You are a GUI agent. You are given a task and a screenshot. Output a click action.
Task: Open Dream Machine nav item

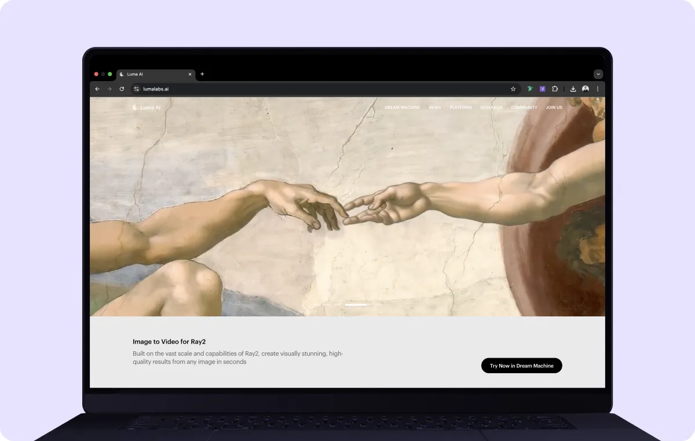click(403, 107)
